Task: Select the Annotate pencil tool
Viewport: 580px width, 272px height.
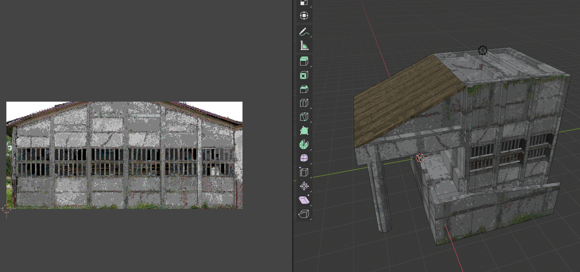Action: coord(304,31)
